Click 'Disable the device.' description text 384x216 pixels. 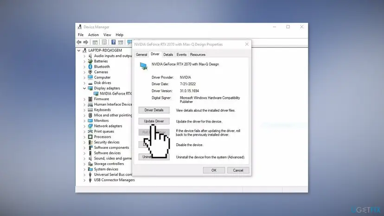[x=189, y=145]
